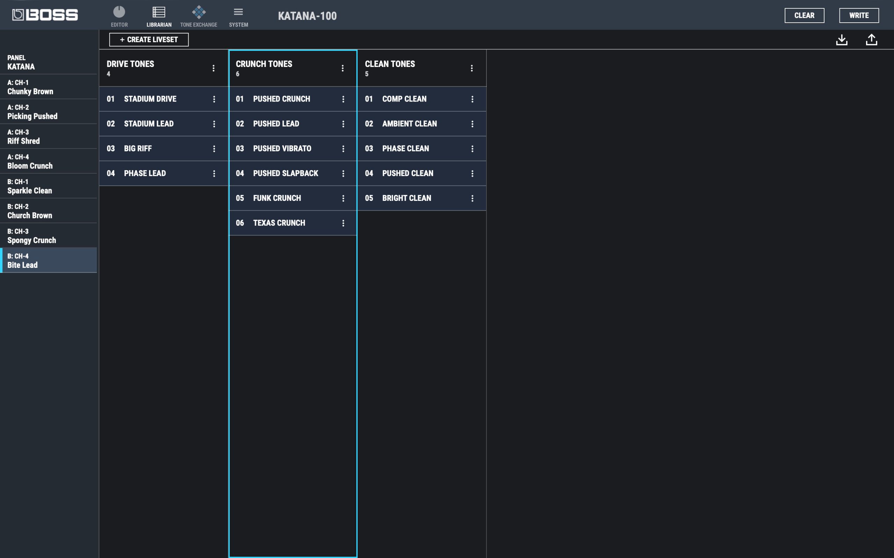Select A: CH-3 Riff Shred
This screenshot has height=558, width=894.
click(x=49, y=136)
